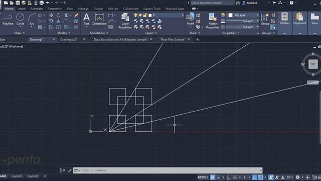Open the Parametric ribbon tab
This screenshot has height=181, width=321.
(x=55, y=9)
